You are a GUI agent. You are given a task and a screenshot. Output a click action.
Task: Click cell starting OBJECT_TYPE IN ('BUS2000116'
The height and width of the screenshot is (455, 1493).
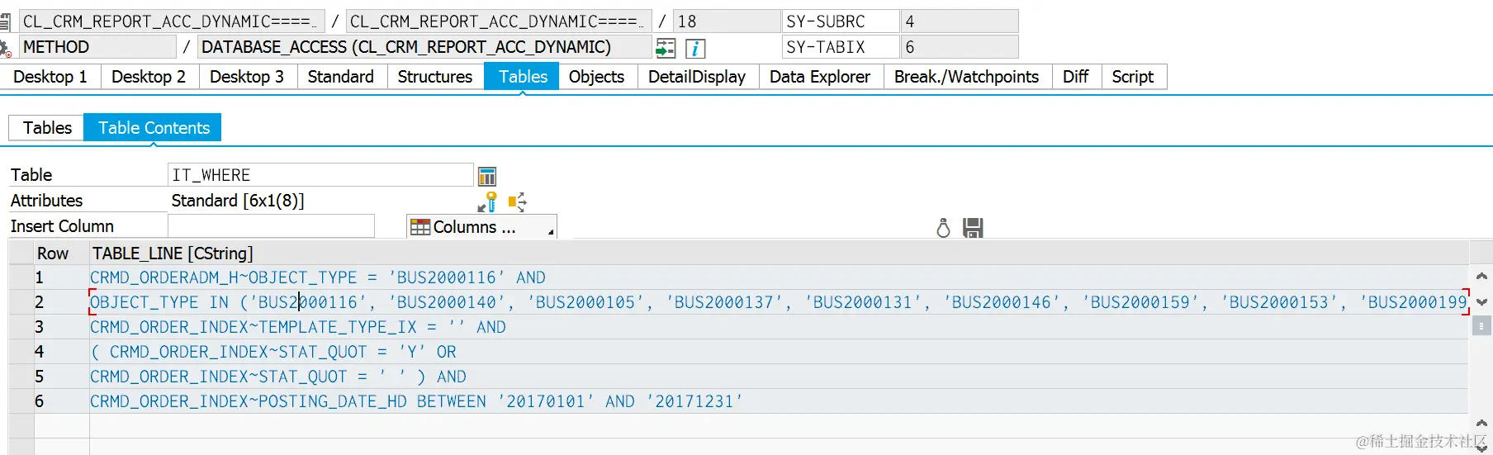pos(779,302)
